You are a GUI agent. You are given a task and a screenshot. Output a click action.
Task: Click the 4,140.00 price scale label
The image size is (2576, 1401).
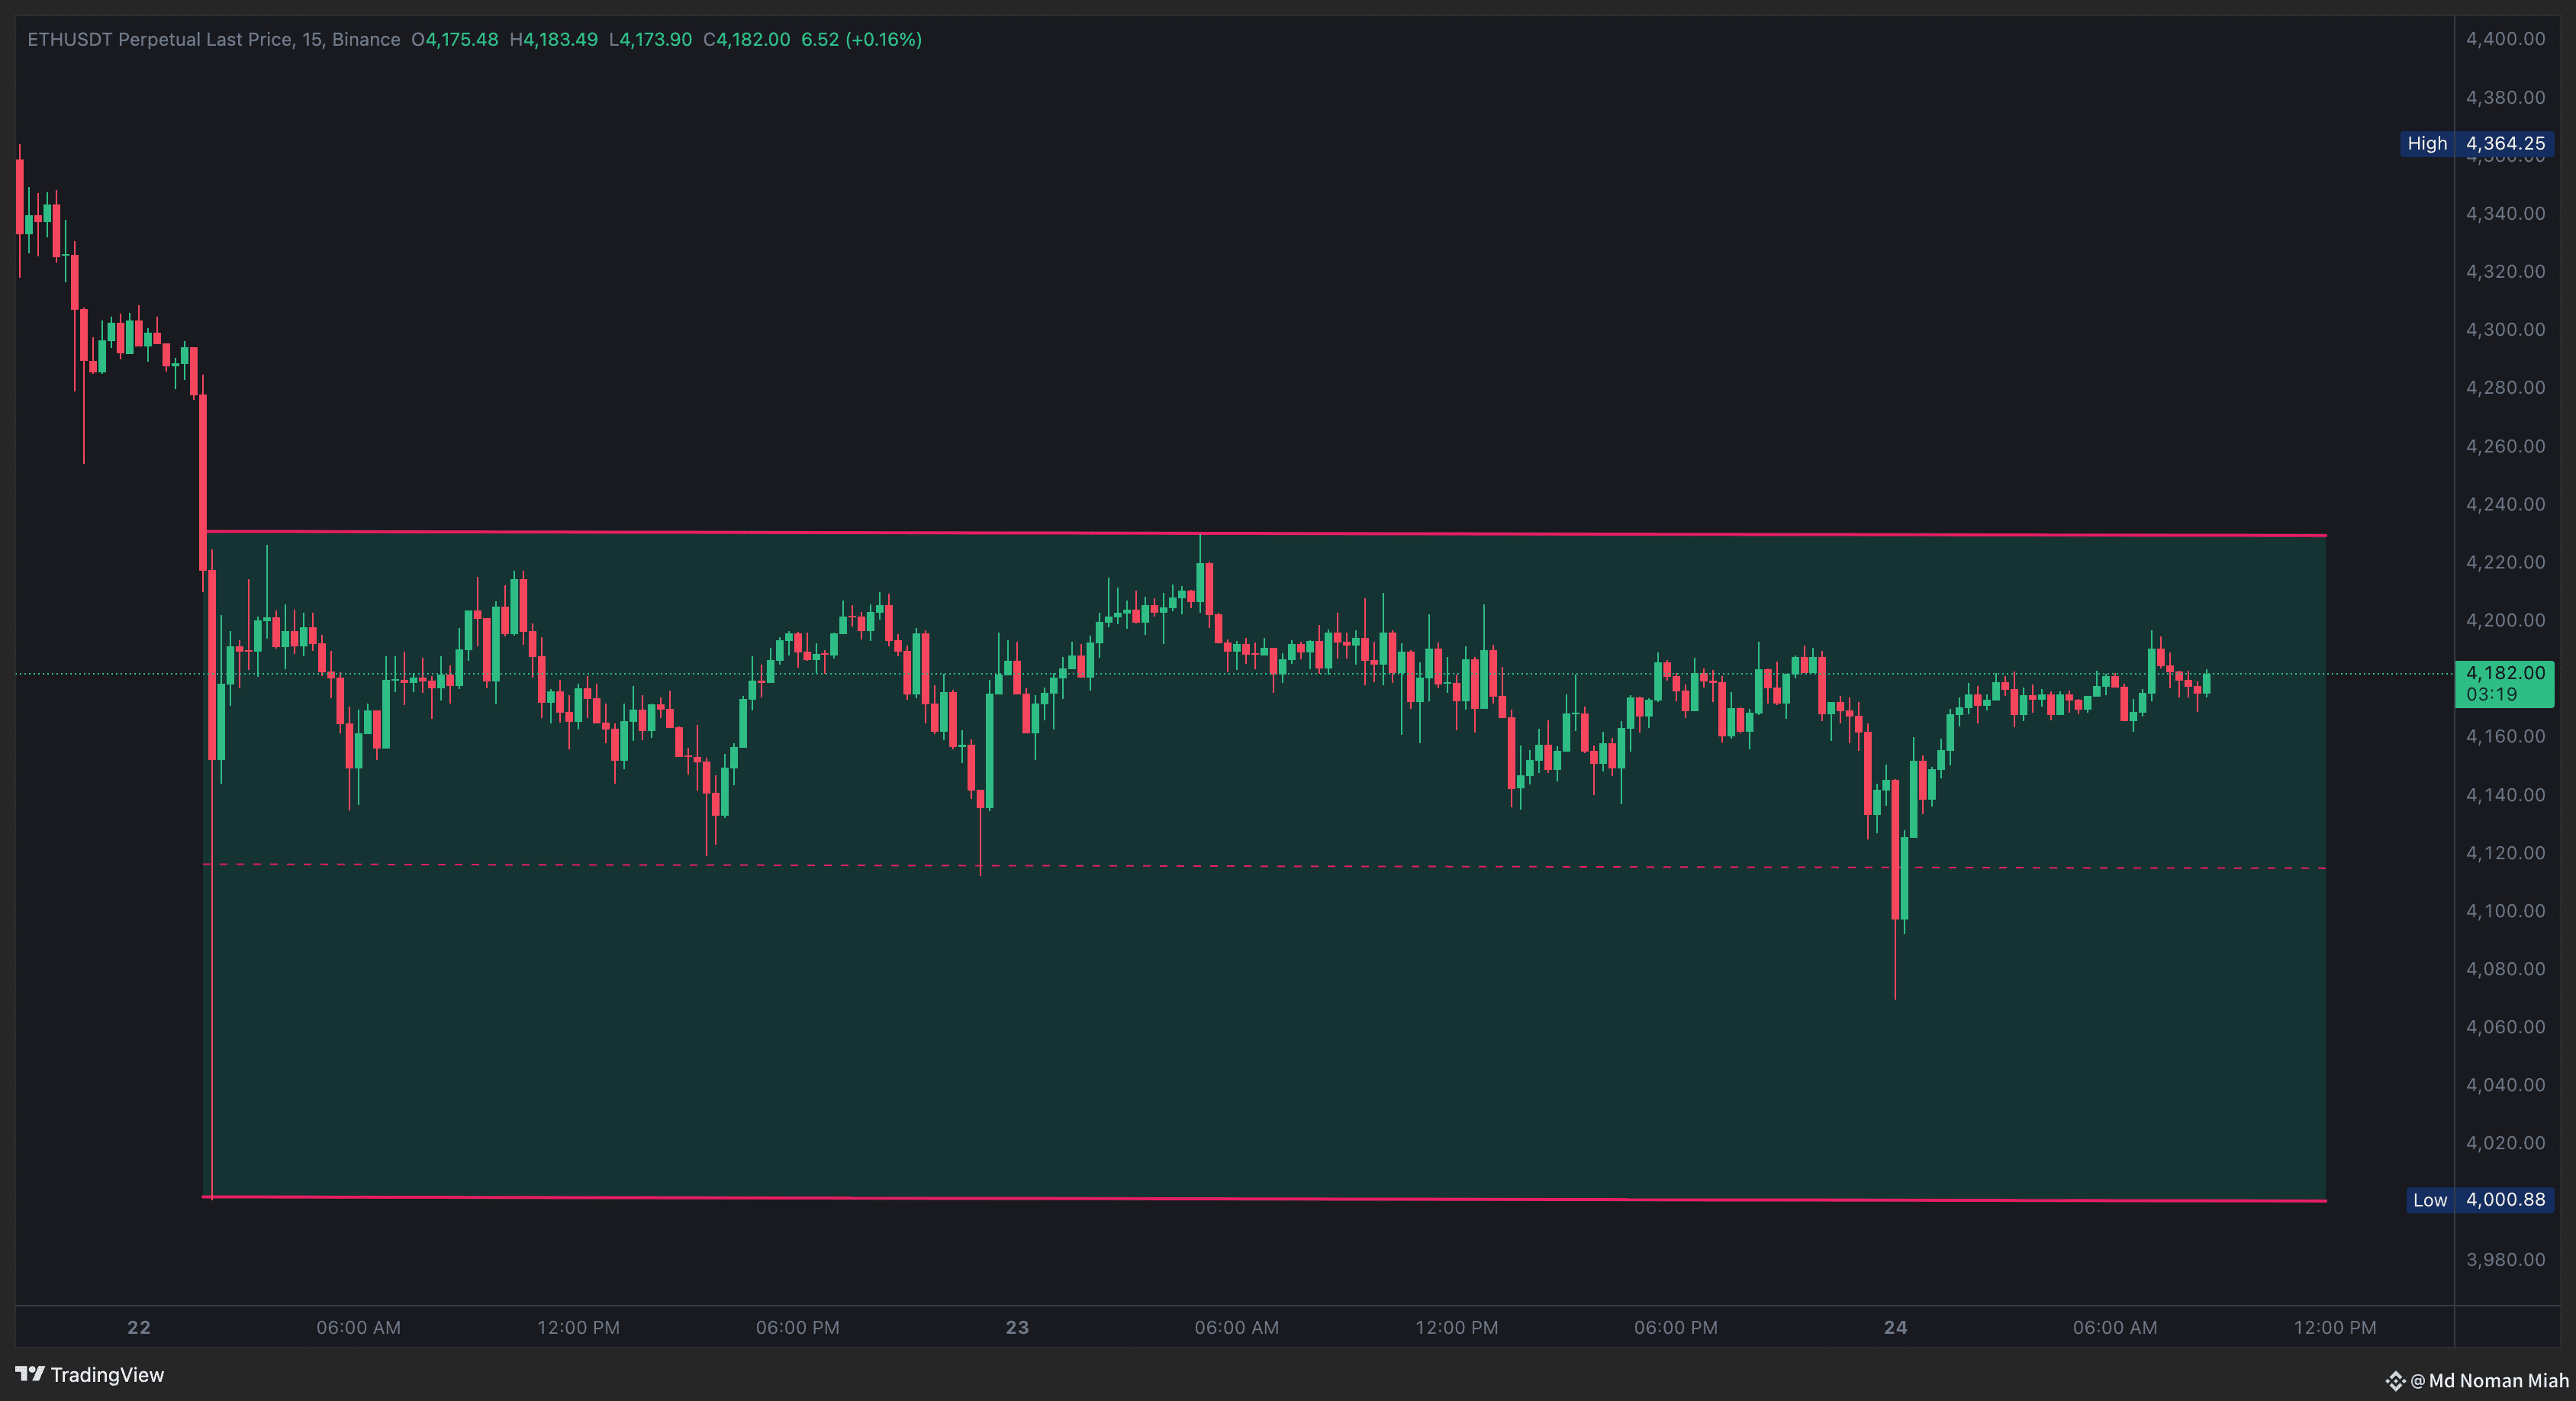pyautogui.click(x=2505, y=795)
